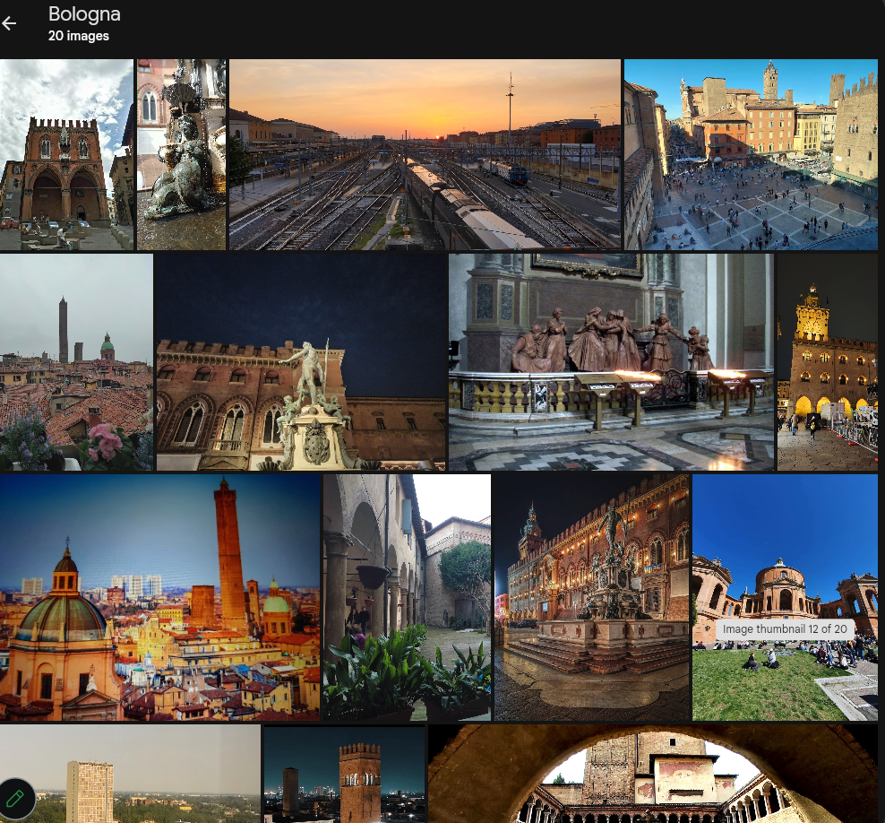Open the rooftops with pink flowers photo
This screenshot has width=885, height=823.
[x=76, y=362]
